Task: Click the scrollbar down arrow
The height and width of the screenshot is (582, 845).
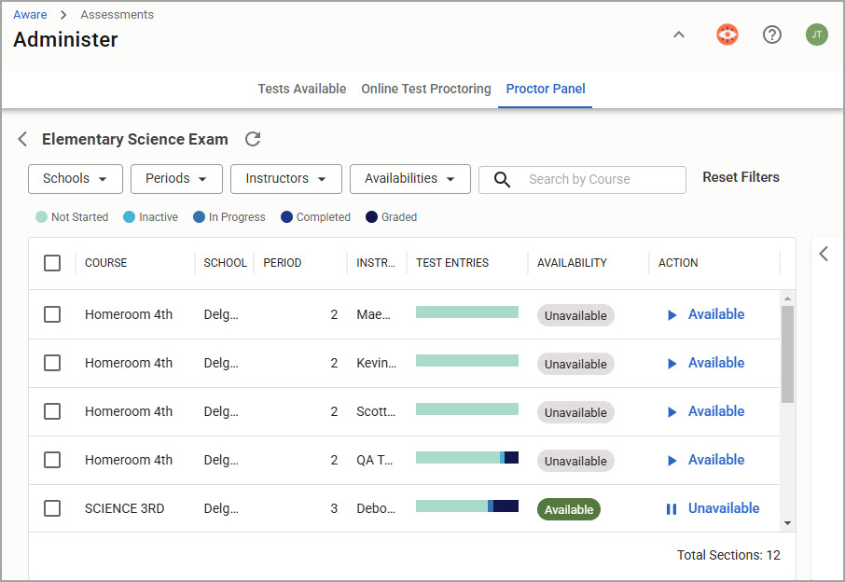Action: pos(787,523)
